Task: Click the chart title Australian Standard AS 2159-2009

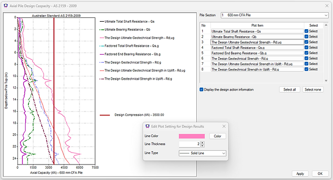Action: point(56,16)
